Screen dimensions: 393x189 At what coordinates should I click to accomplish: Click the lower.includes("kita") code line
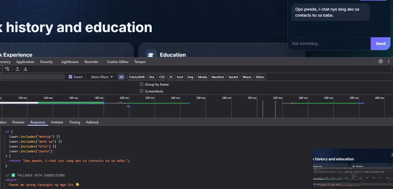(32, 146)
